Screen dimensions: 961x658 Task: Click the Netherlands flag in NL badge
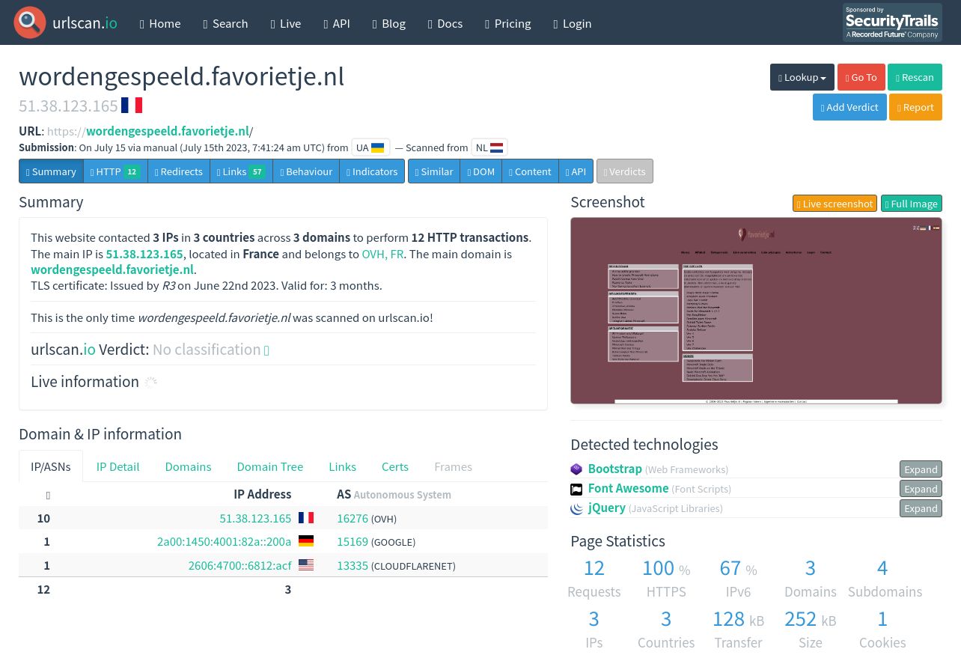pyautogui.click(x=497, y=147)
